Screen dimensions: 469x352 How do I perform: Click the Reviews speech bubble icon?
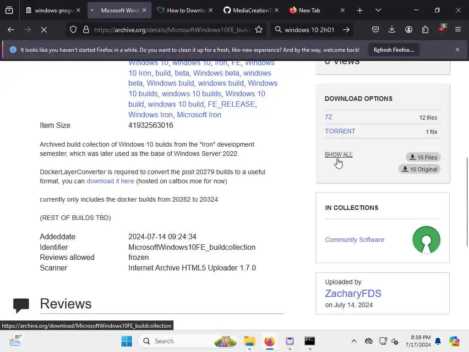click(21, 305)
